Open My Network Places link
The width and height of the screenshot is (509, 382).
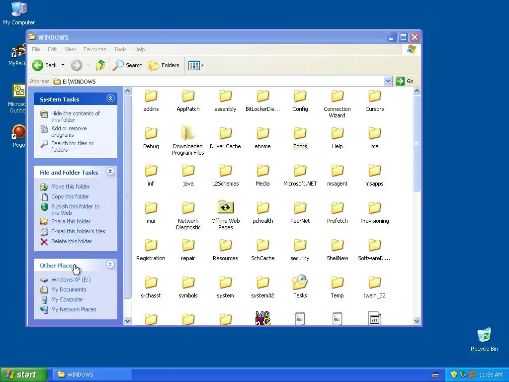[74, 309]
